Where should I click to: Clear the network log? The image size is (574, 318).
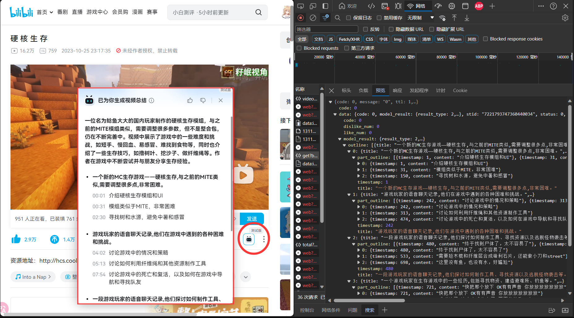click(313, 18)
